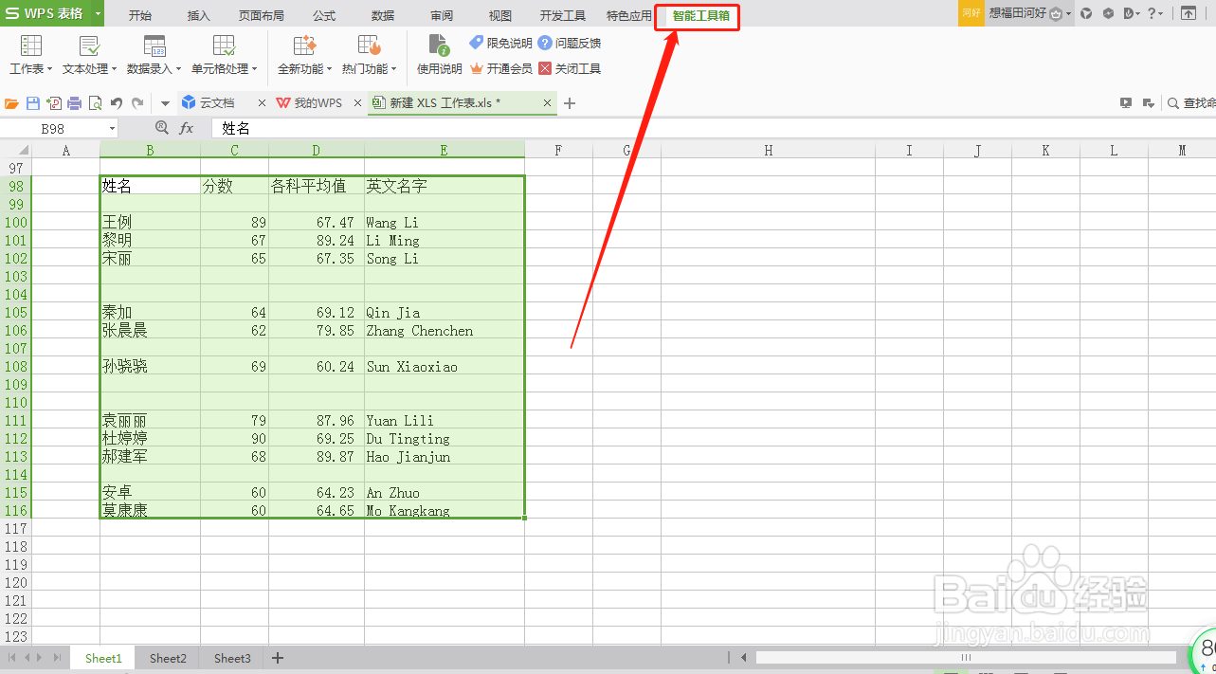Image resolution: width=1216 pixels, height=674 pixels.
Task: Click the Redo arrow
Action: coord(138,103)
